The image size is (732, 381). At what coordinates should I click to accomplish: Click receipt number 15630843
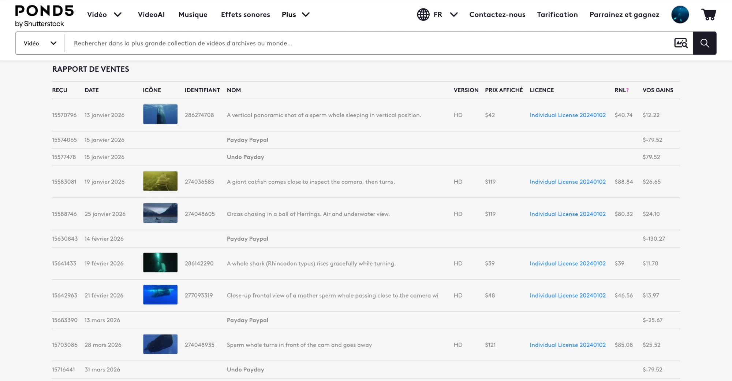pyautogui.click(x=65, y=238)
